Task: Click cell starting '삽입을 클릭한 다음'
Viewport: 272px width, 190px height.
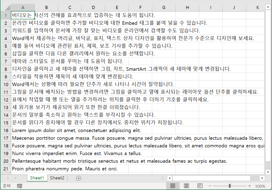Action: click(x=23, y=54)
